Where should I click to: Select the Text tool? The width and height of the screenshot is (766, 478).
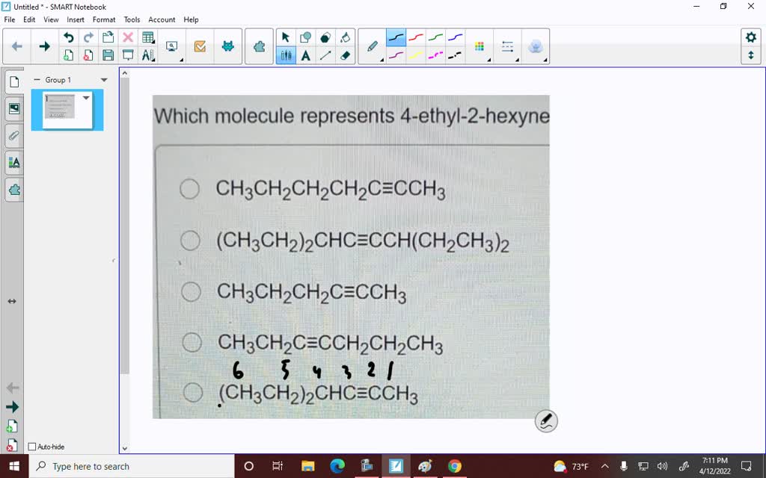305,56
